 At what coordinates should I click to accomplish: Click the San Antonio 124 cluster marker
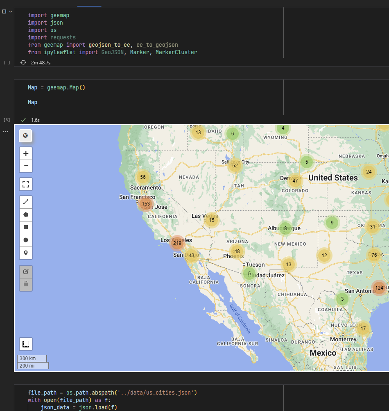pyautogui.click(x=380, y=288)
